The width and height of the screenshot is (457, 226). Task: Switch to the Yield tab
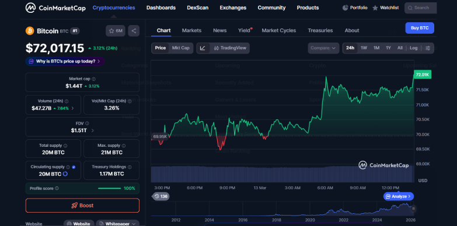(244, 30)
